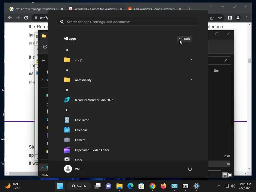Open a new Chrome tab
Screen dimensions: 256x192
point(190,9)
